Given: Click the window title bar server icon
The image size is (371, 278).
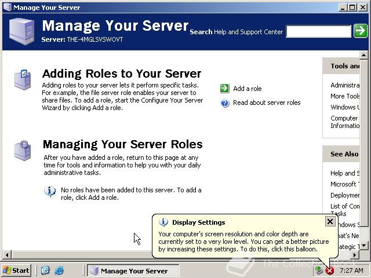Looking at the screenshot, I should click(8, 7).
